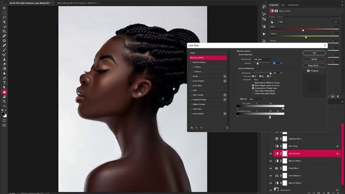Select the Type tool
The width and height of the screenshot is (345, 194).
[4, 82]
